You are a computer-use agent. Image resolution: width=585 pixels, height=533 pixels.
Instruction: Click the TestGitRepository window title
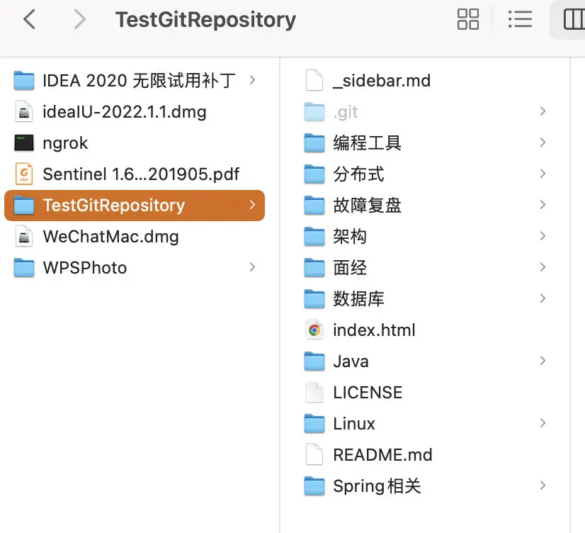pyautogui.click(x=205, y=19)
